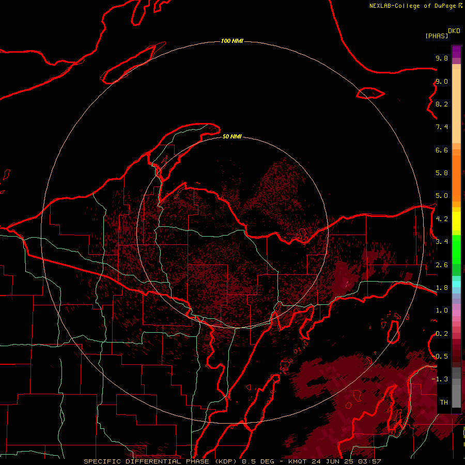Select the 5.8 value on the color scale

tap(442, 173)
